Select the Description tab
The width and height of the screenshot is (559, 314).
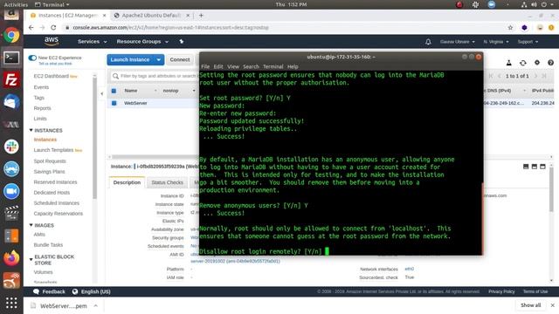pyautogui.click(x=127, y=182)
